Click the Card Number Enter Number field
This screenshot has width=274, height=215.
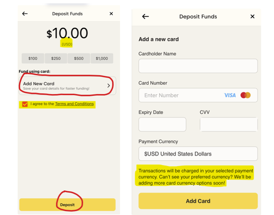click(182, 95)
